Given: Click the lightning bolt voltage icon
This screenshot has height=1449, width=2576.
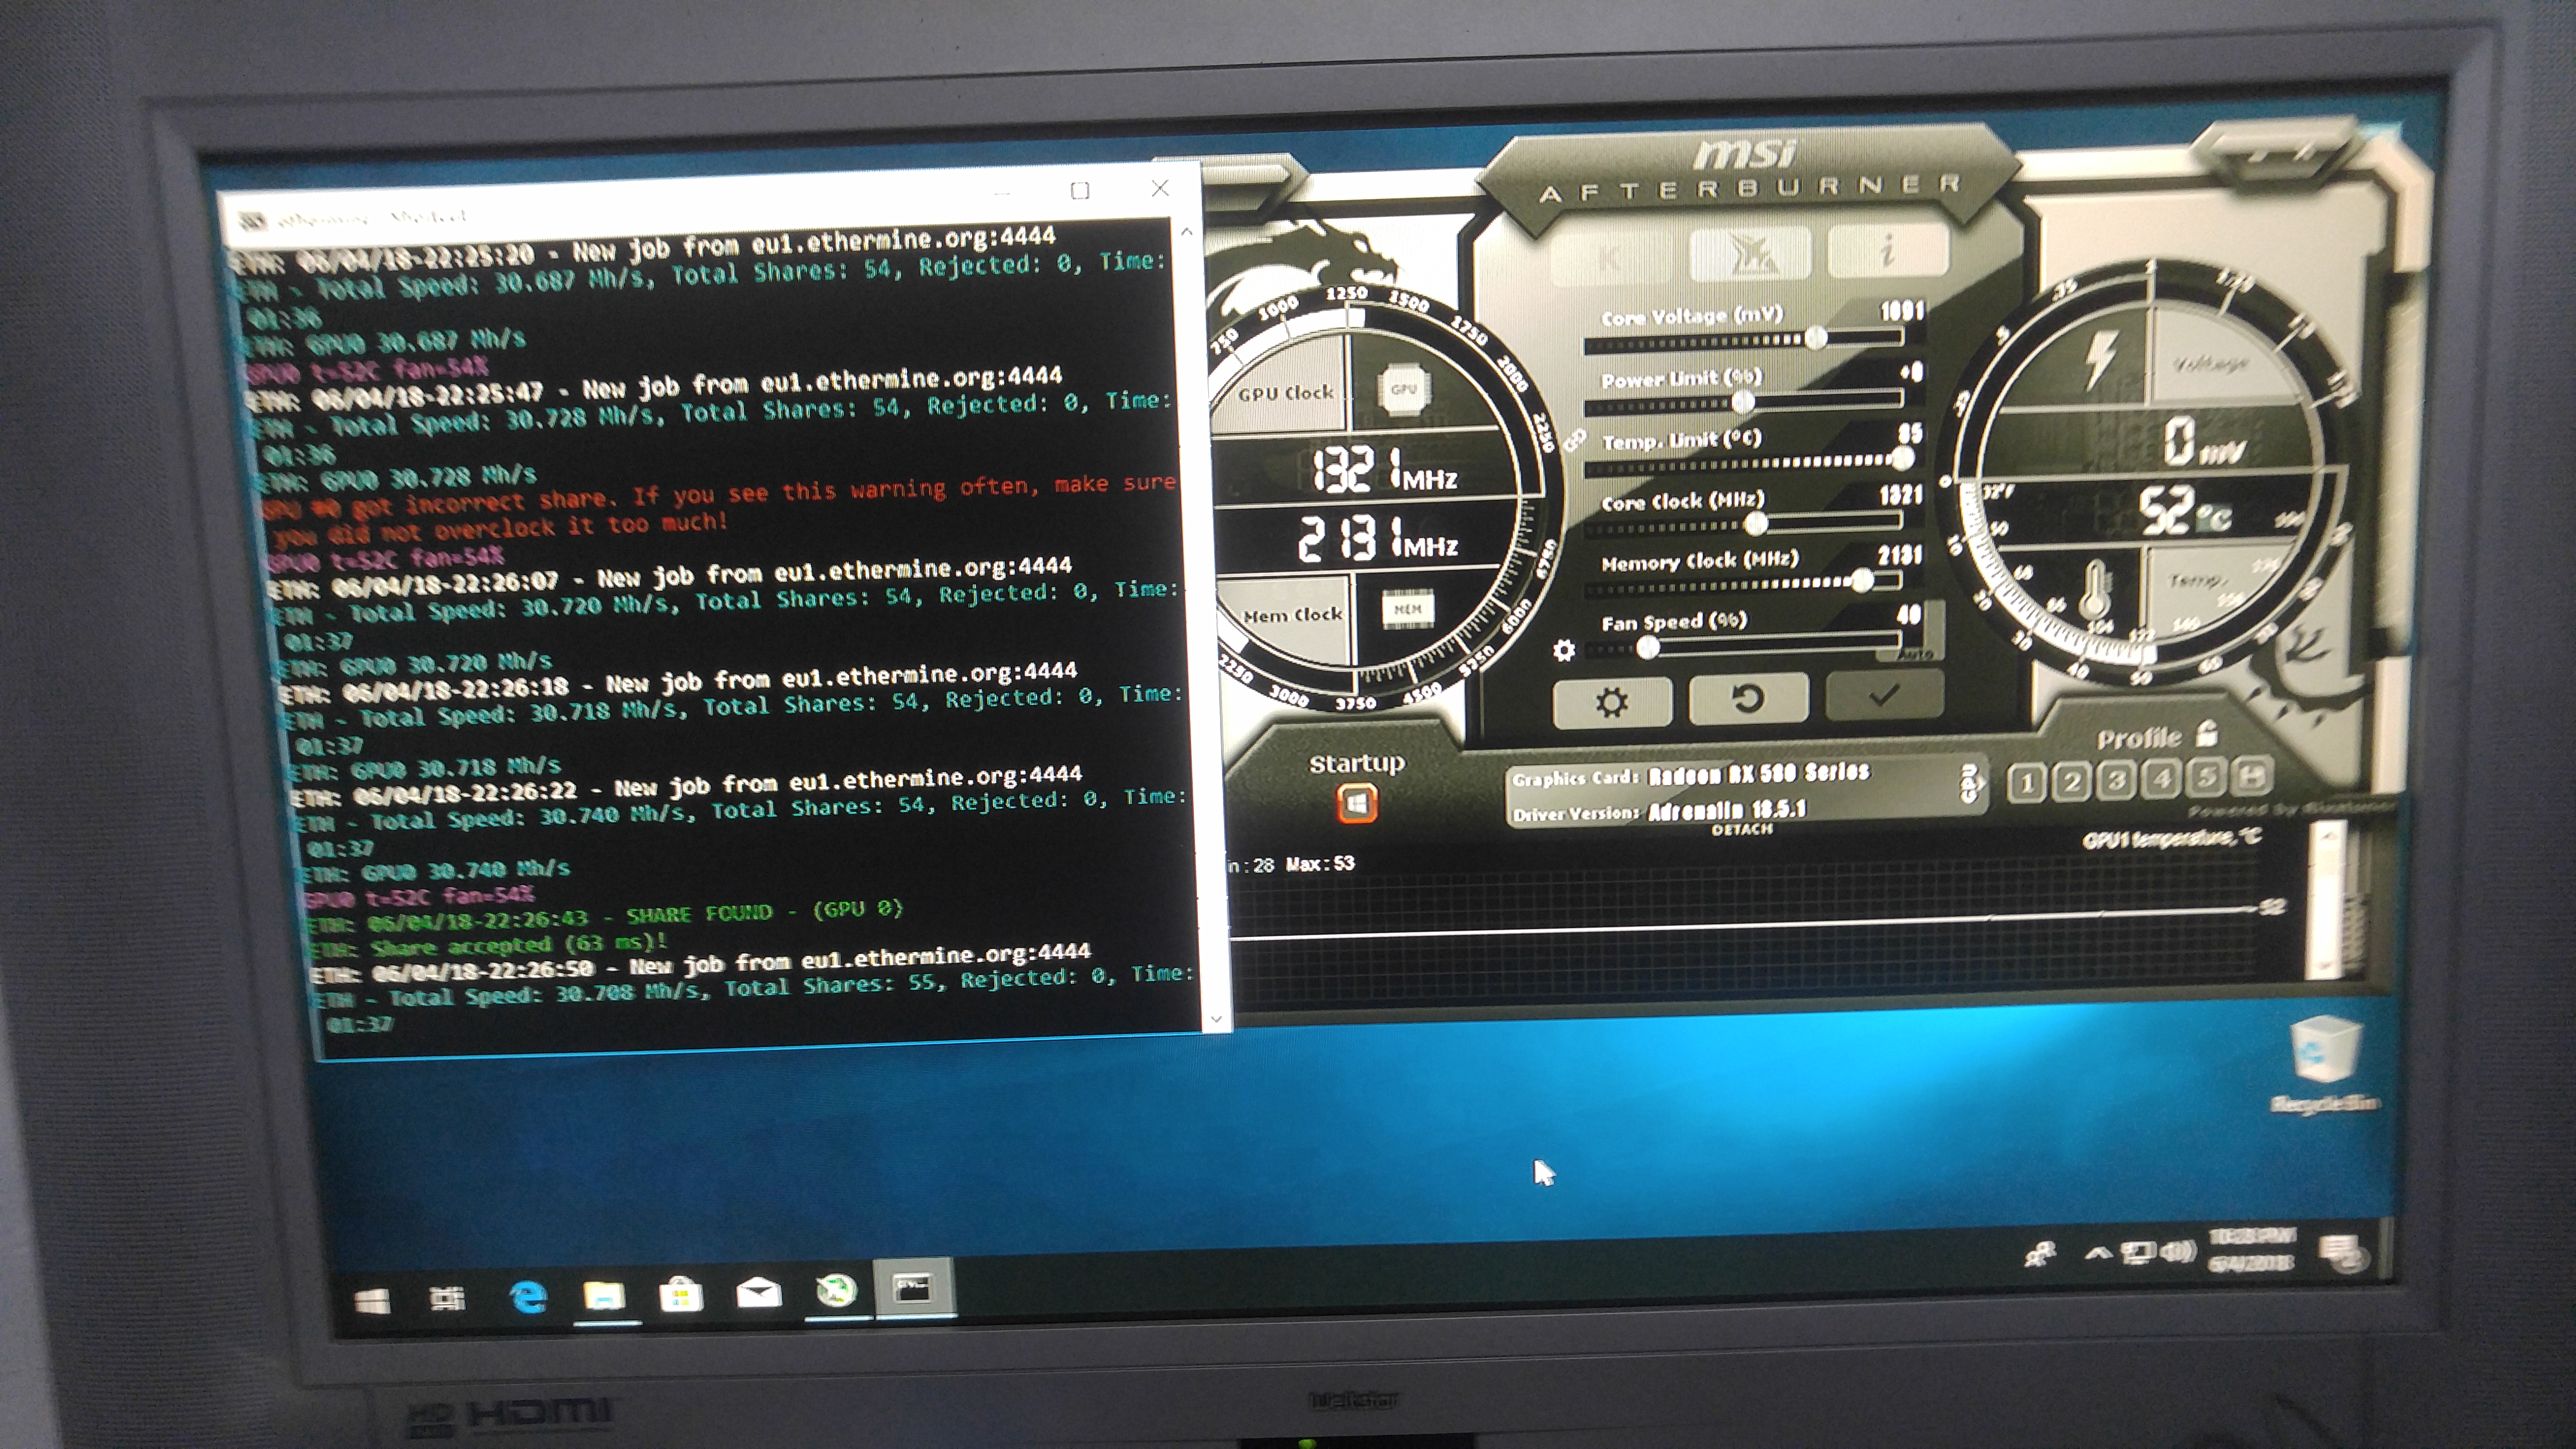Looking at the screenshot, I should coord(2101,359).
